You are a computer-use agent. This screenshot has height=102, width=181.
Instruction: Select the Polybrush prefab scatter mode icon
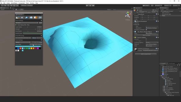click(x=31, y=18)
